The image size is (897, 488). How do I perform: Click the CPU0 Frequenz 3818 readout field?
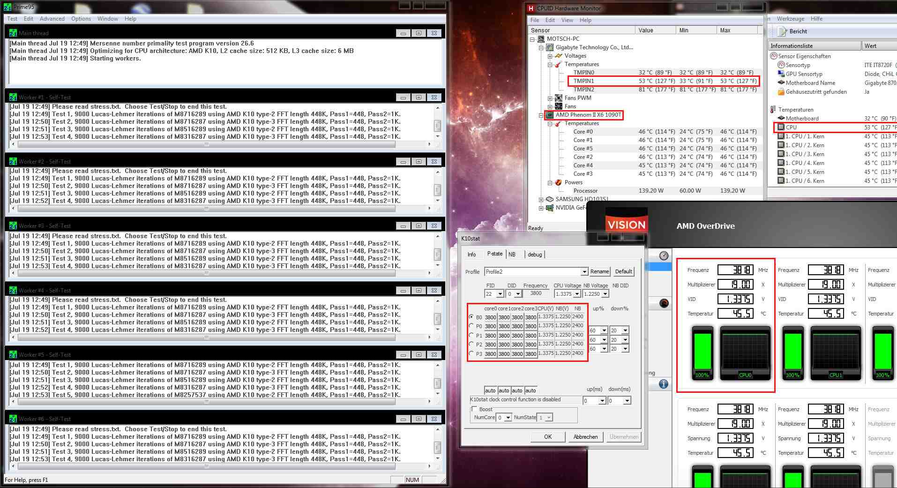tap(735, 270)
